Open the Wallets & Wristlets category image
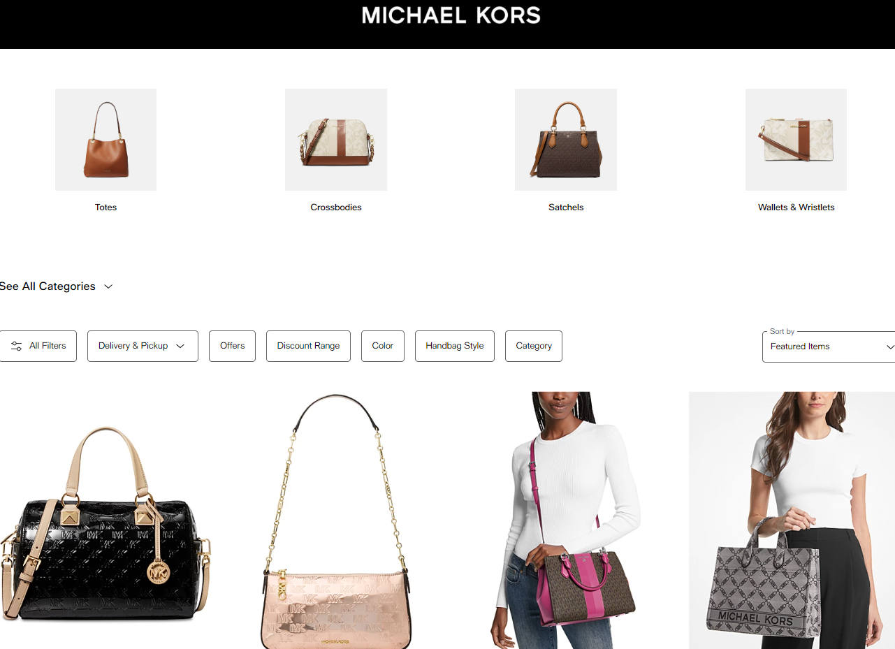Viewport: 895px width, 649px height. pos(796,140)
